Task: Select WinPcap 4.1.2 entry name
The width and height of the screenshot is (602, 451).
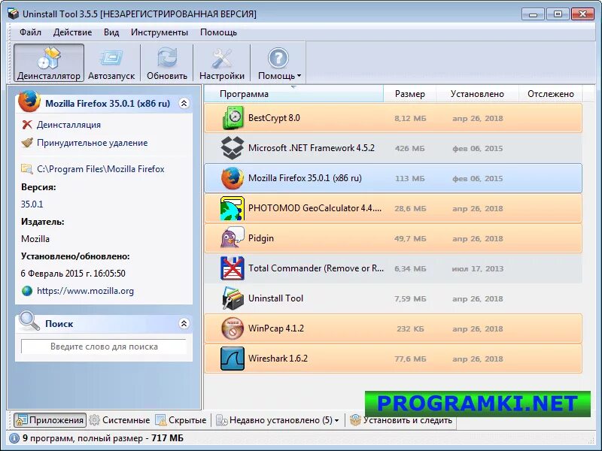Action: click(276, 328)
